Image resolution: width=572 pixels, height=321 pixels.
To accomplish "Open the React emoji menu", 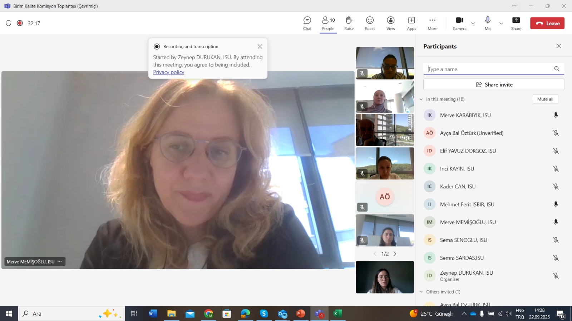I will (370, 23).
